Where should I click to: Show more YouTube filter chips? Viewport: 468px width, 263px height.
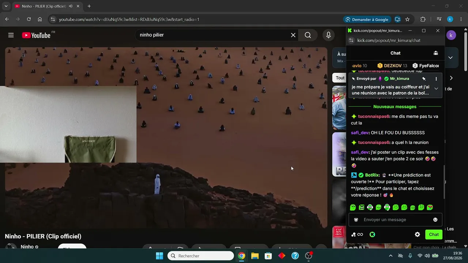451,78
